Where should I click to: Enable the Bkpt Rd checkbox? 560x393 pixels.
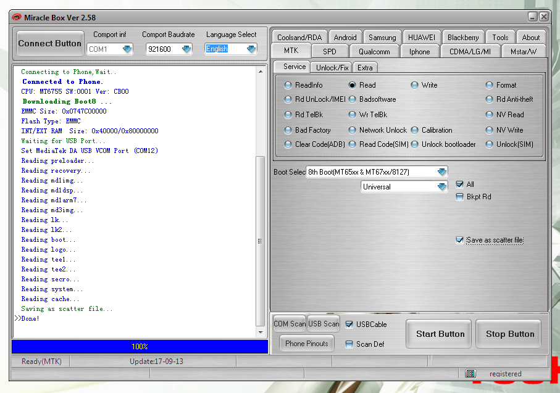(x=459, y=197)
